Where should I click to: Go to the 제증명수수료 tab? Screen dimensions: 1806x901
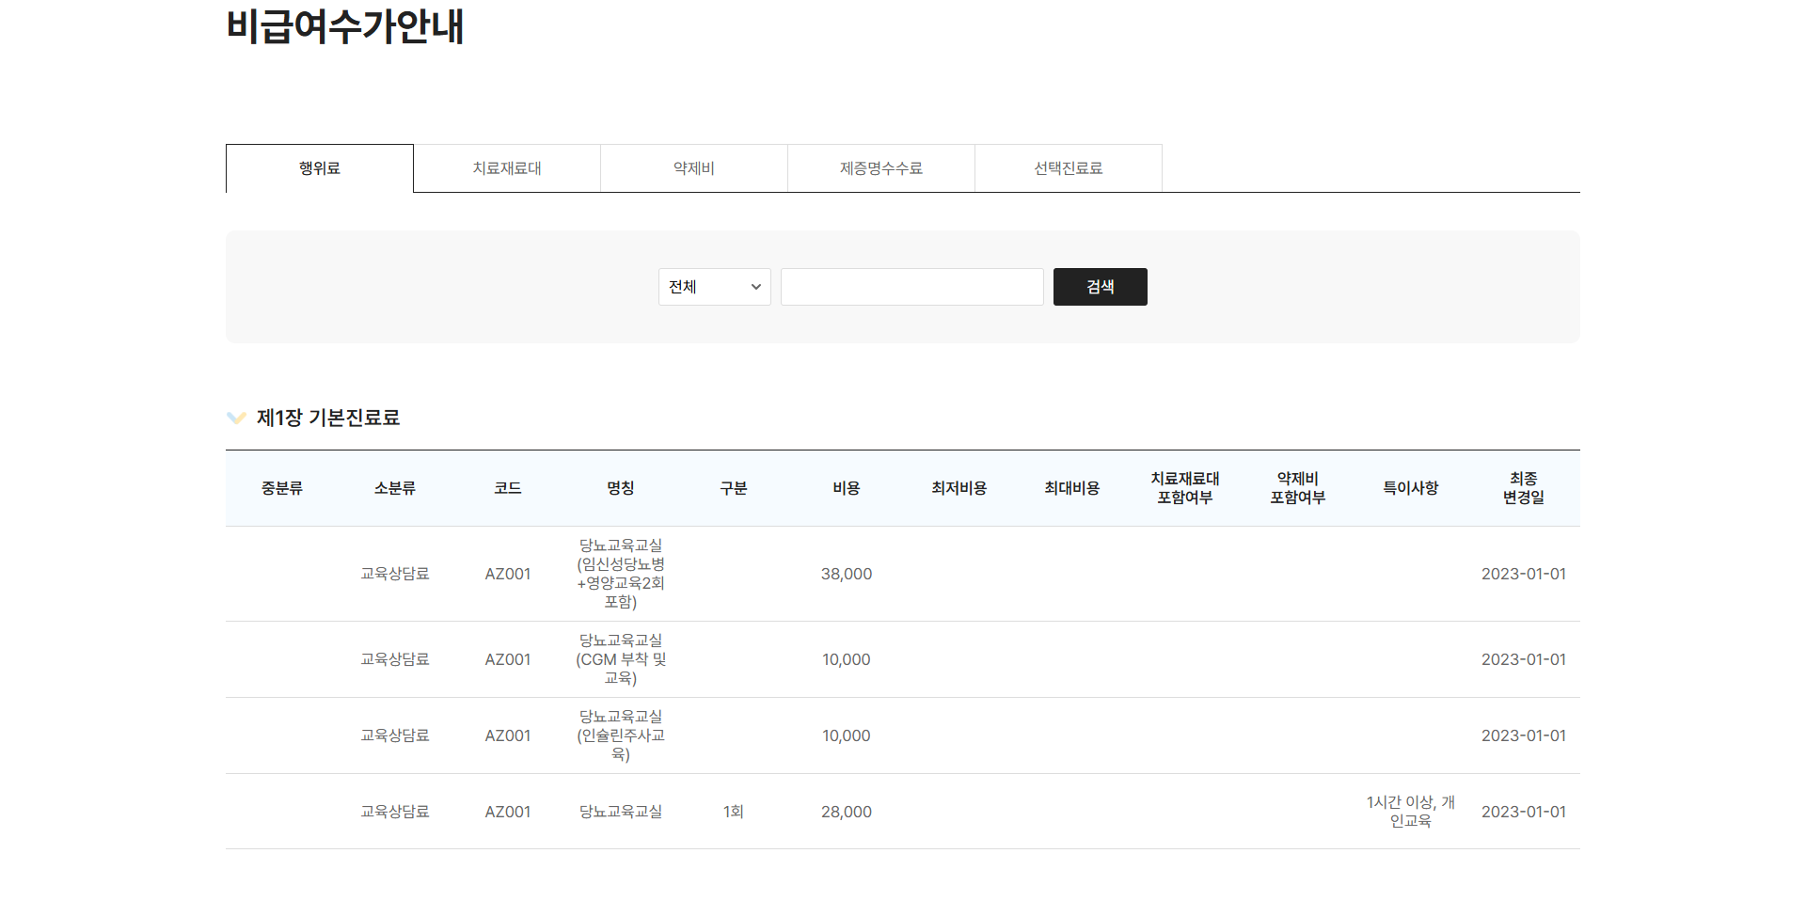click(881, 168)
